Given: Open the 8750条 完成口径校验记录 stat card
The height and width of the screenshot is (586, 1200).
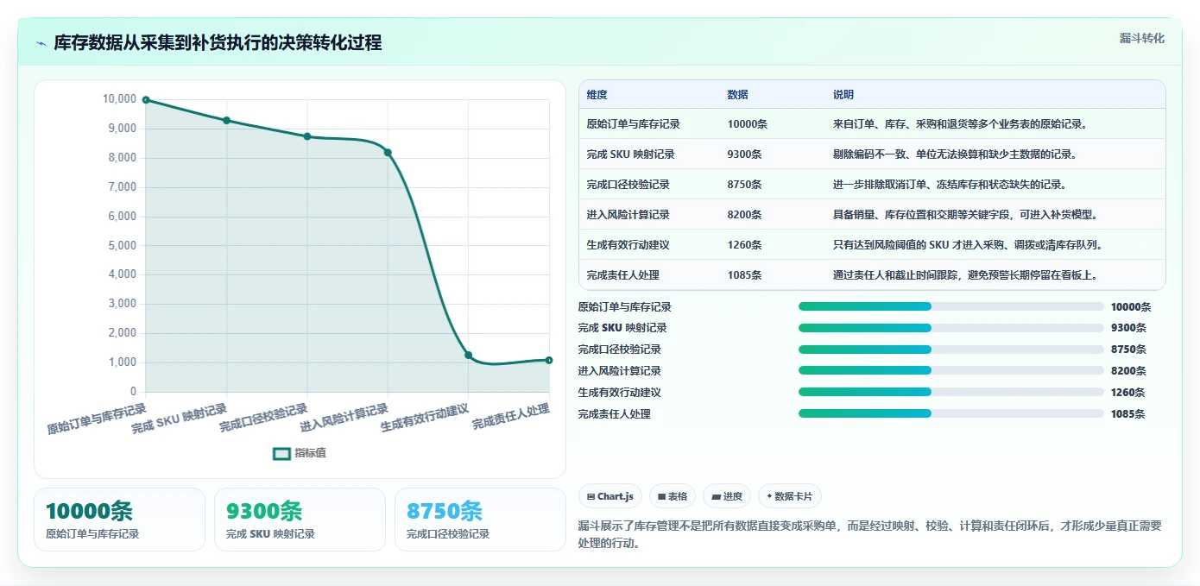Looking at the screenshot, I should (480, 520).
